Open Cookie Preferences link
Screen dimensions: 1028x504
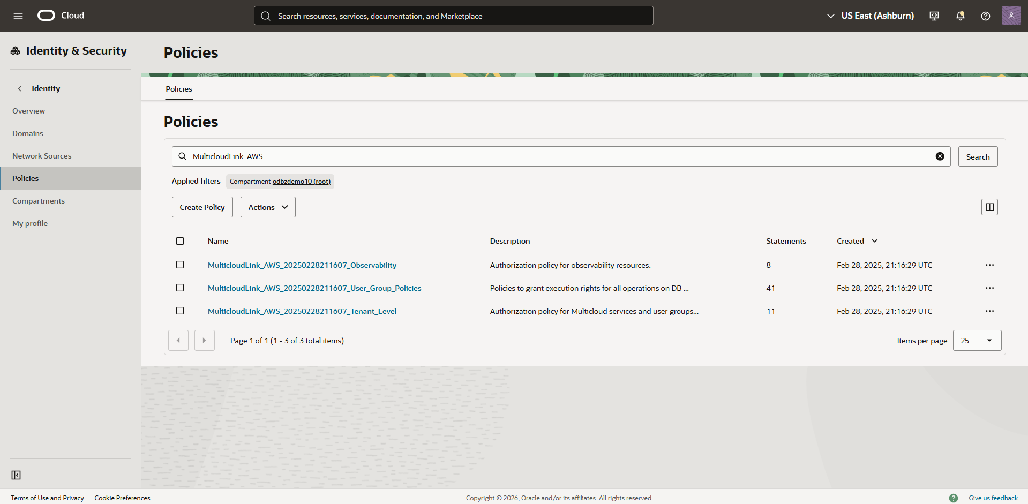[122, 498]
